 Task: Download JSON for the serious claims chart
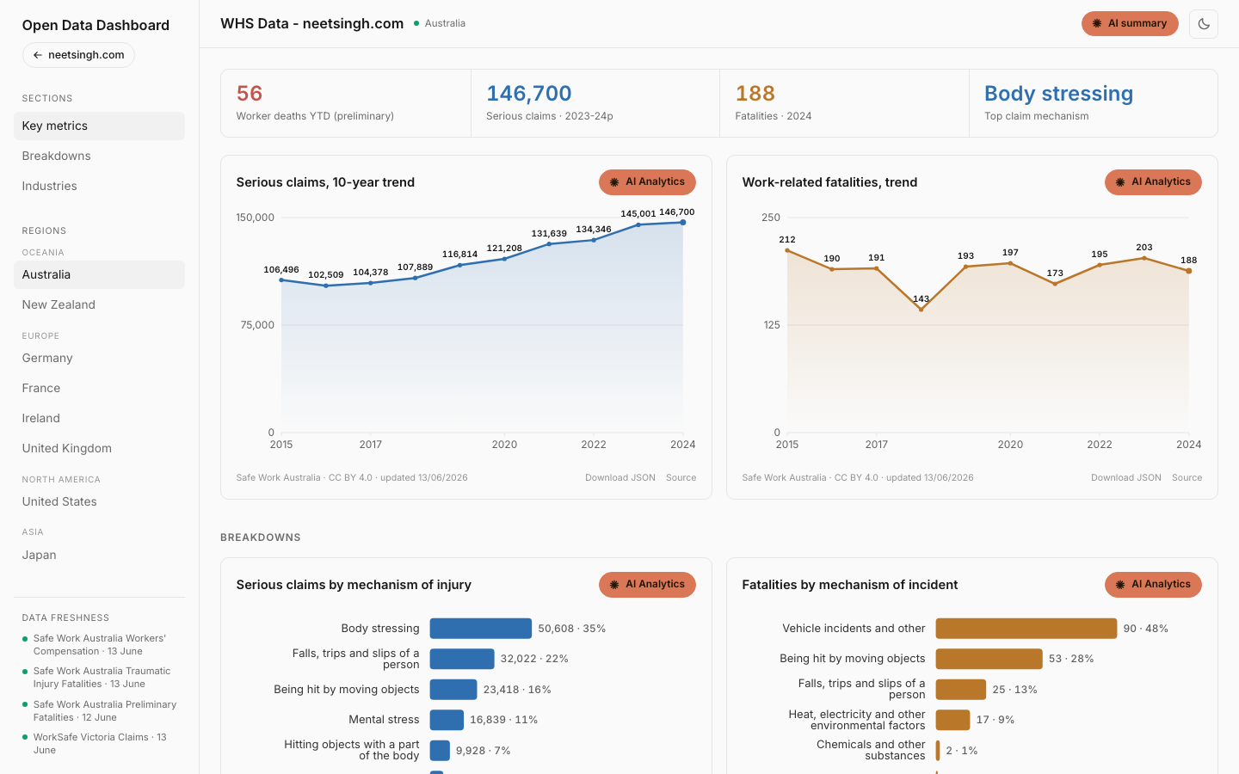click(620, 478)
